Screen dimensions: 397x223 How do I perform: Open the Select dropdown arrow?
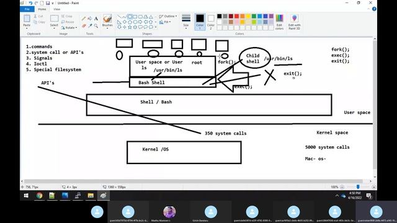coord(54,28)
